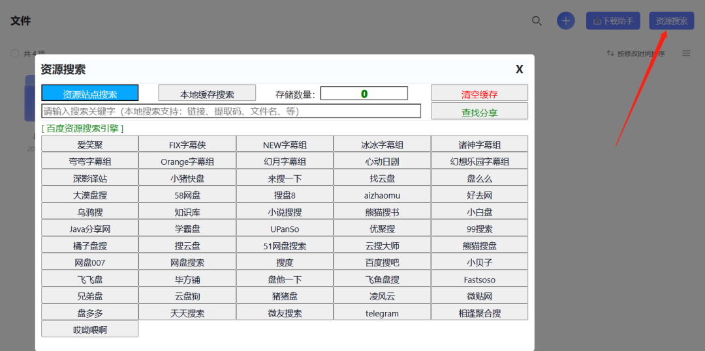Click the 凌风云 button
The height and width of the screenshot is (351, 705).
[x=382, y=295]
